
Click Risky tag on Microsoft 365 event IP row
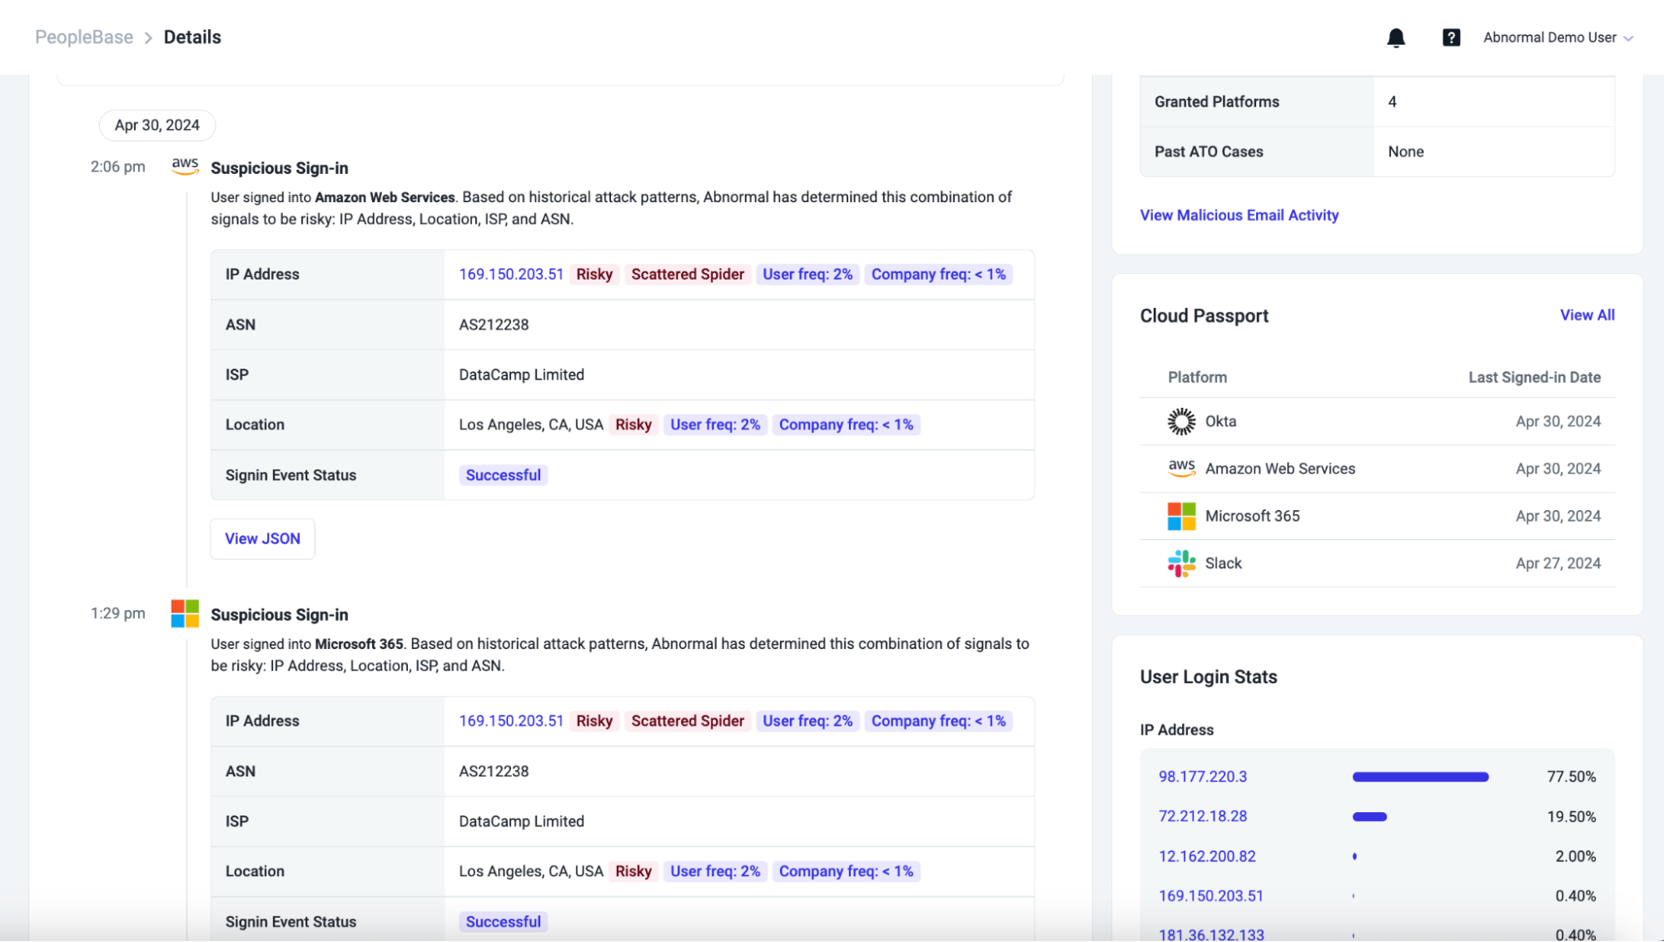pyautogui.click(x=594, y=721)
